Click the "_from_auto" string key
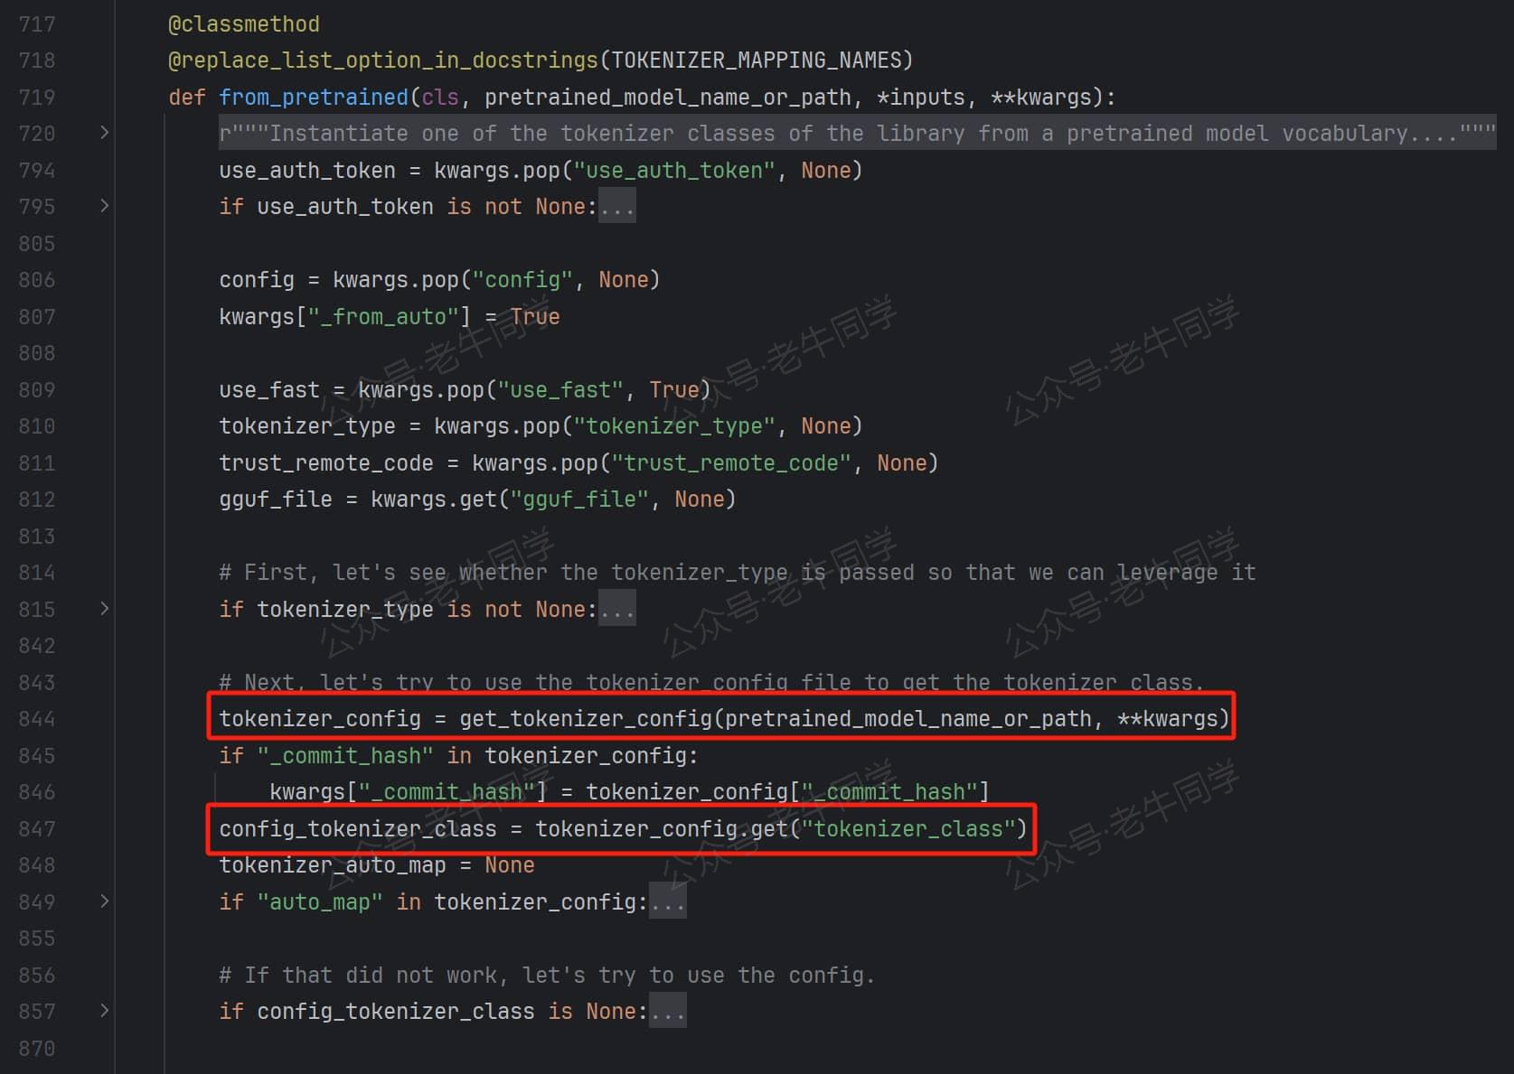This screenshot has height=1074, width=1514. [x=383, y=317]
